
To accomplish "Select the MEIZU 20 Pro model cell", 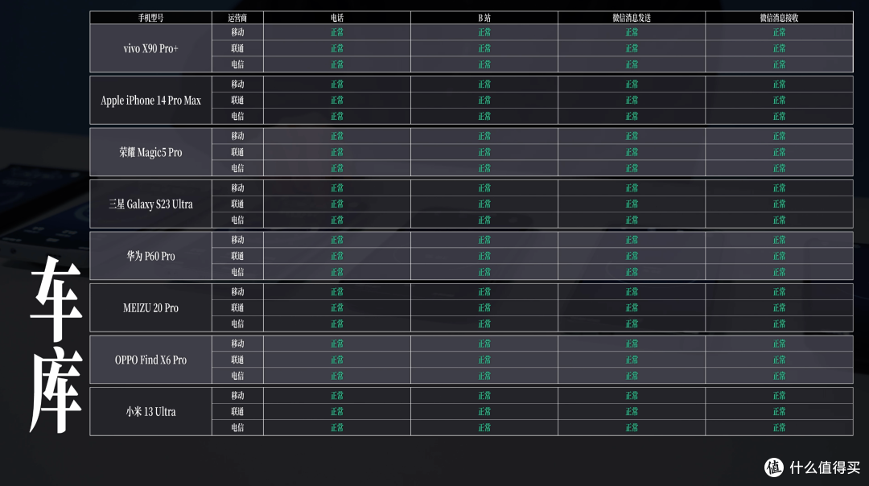I will click(x=150, y=307).
